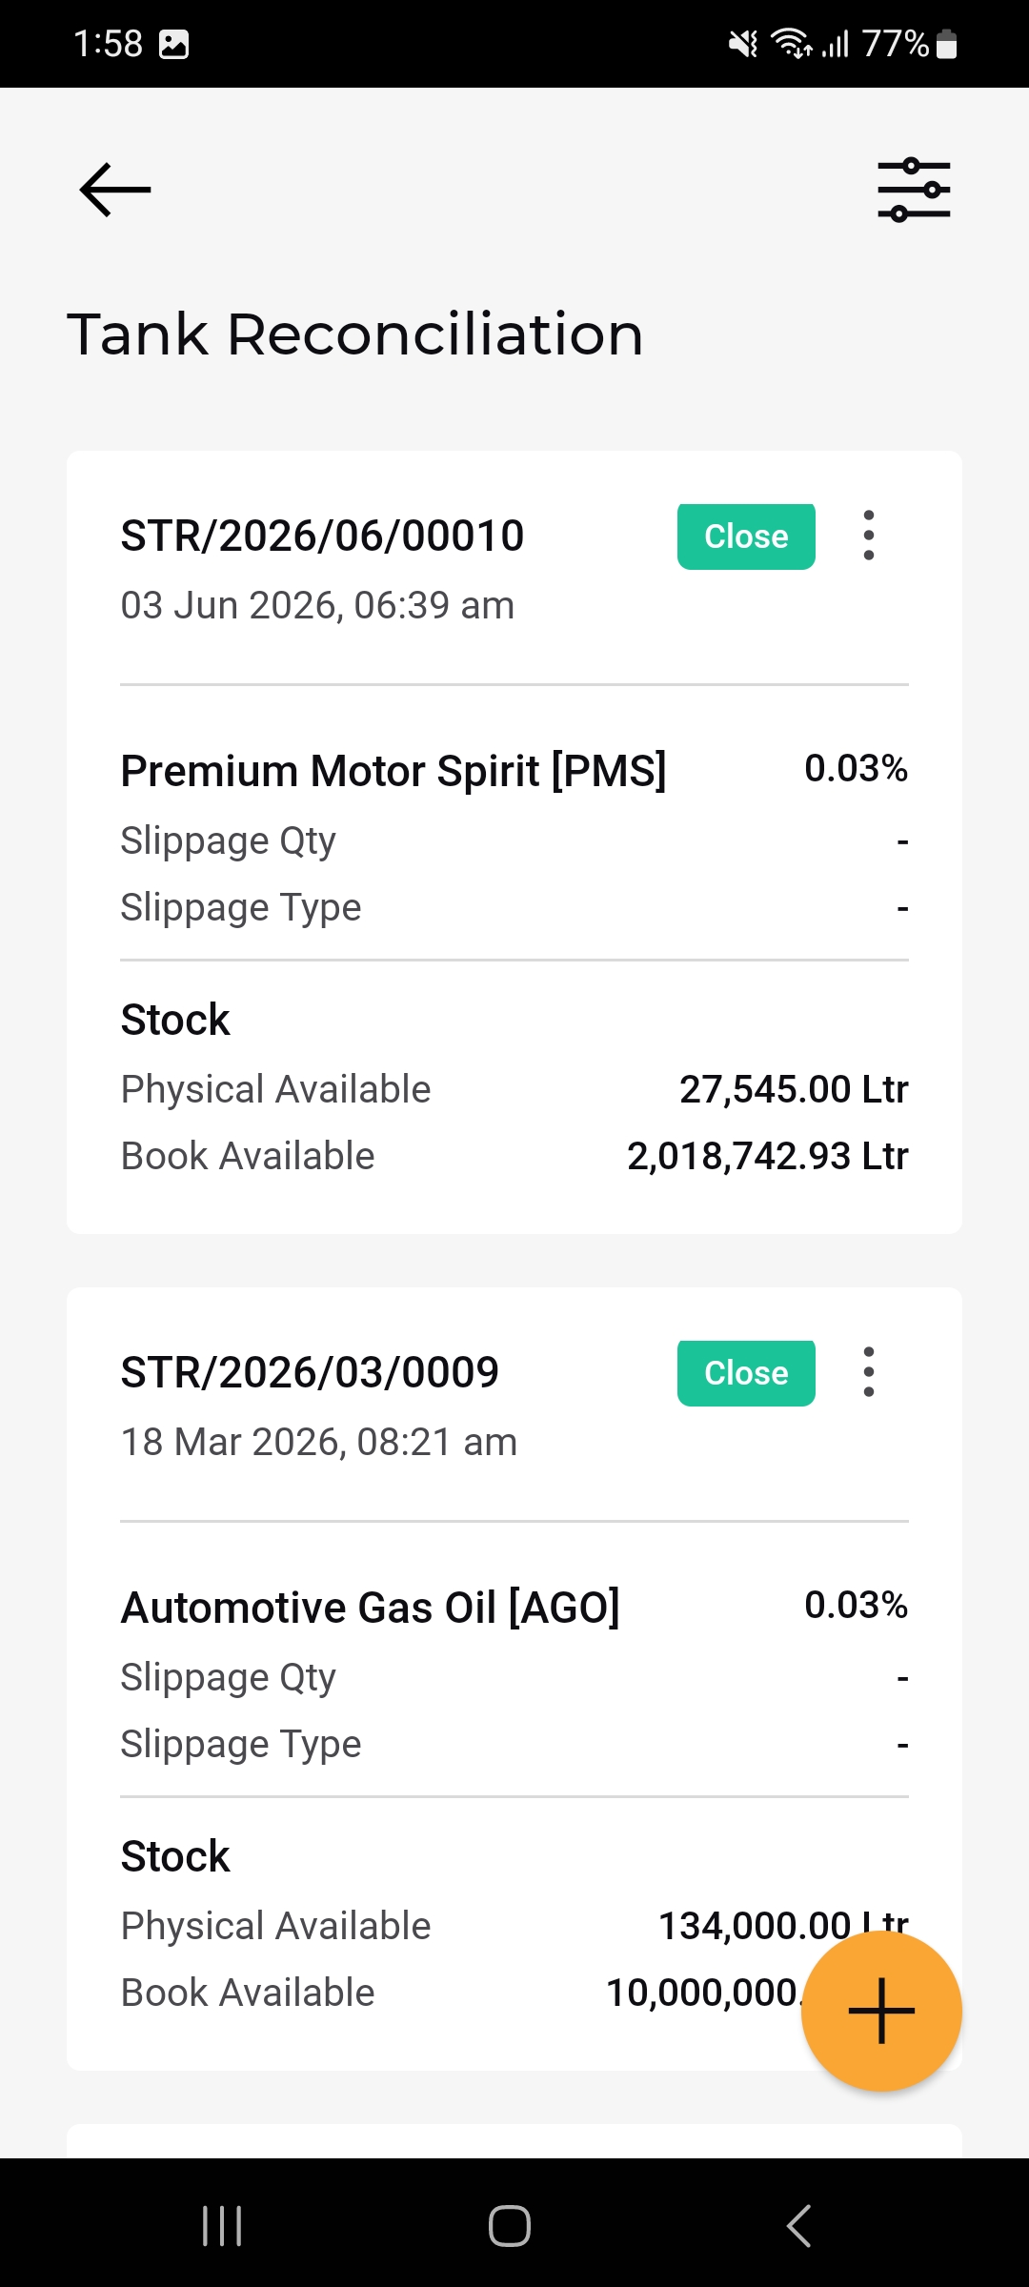Open record titled STR/2026/03/0009

(x=310, y=1372)
